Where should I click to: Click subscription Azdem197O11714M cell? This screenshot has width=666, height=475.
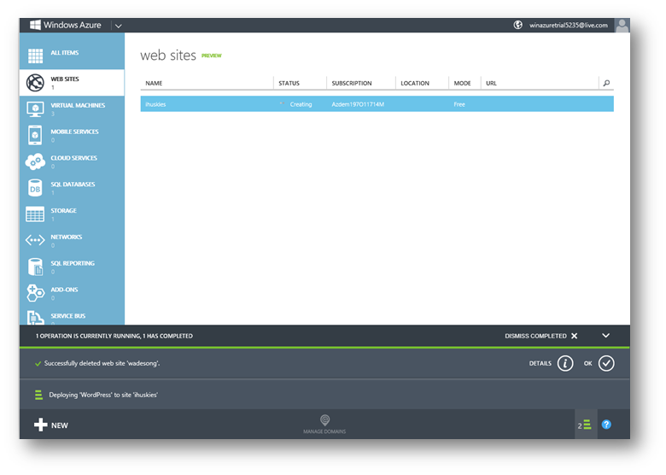pos(358,104)
